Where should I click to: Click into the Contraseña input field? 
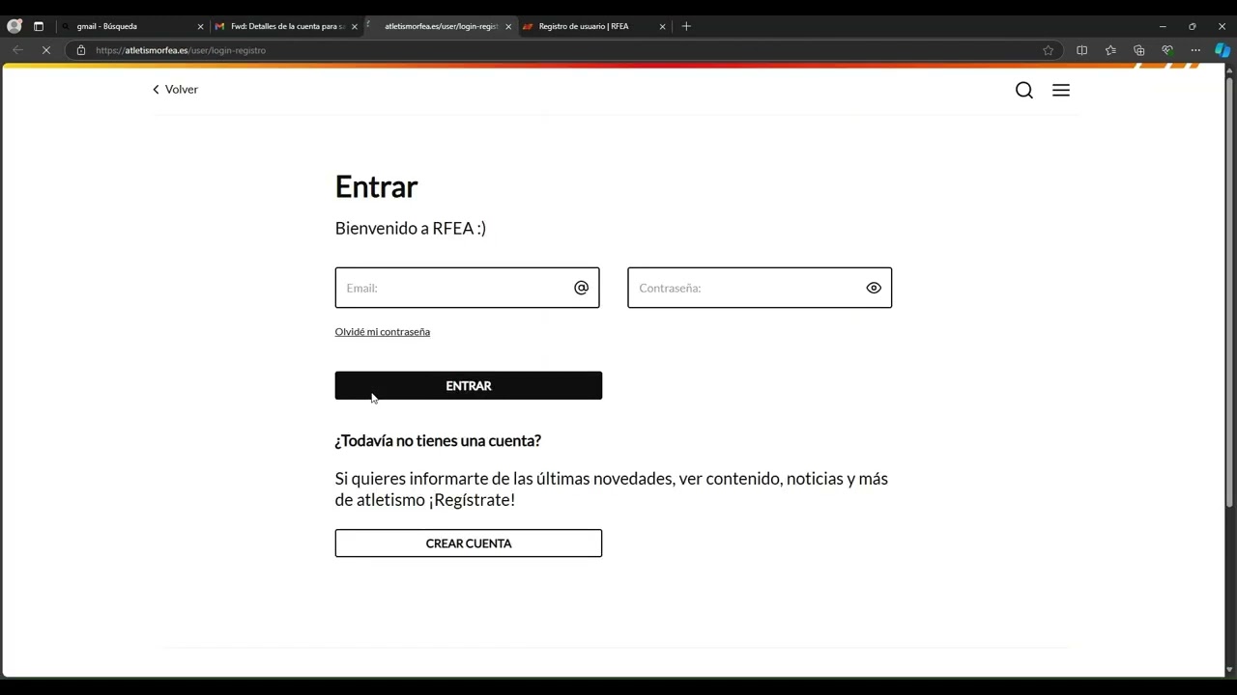tap(760, 288)
